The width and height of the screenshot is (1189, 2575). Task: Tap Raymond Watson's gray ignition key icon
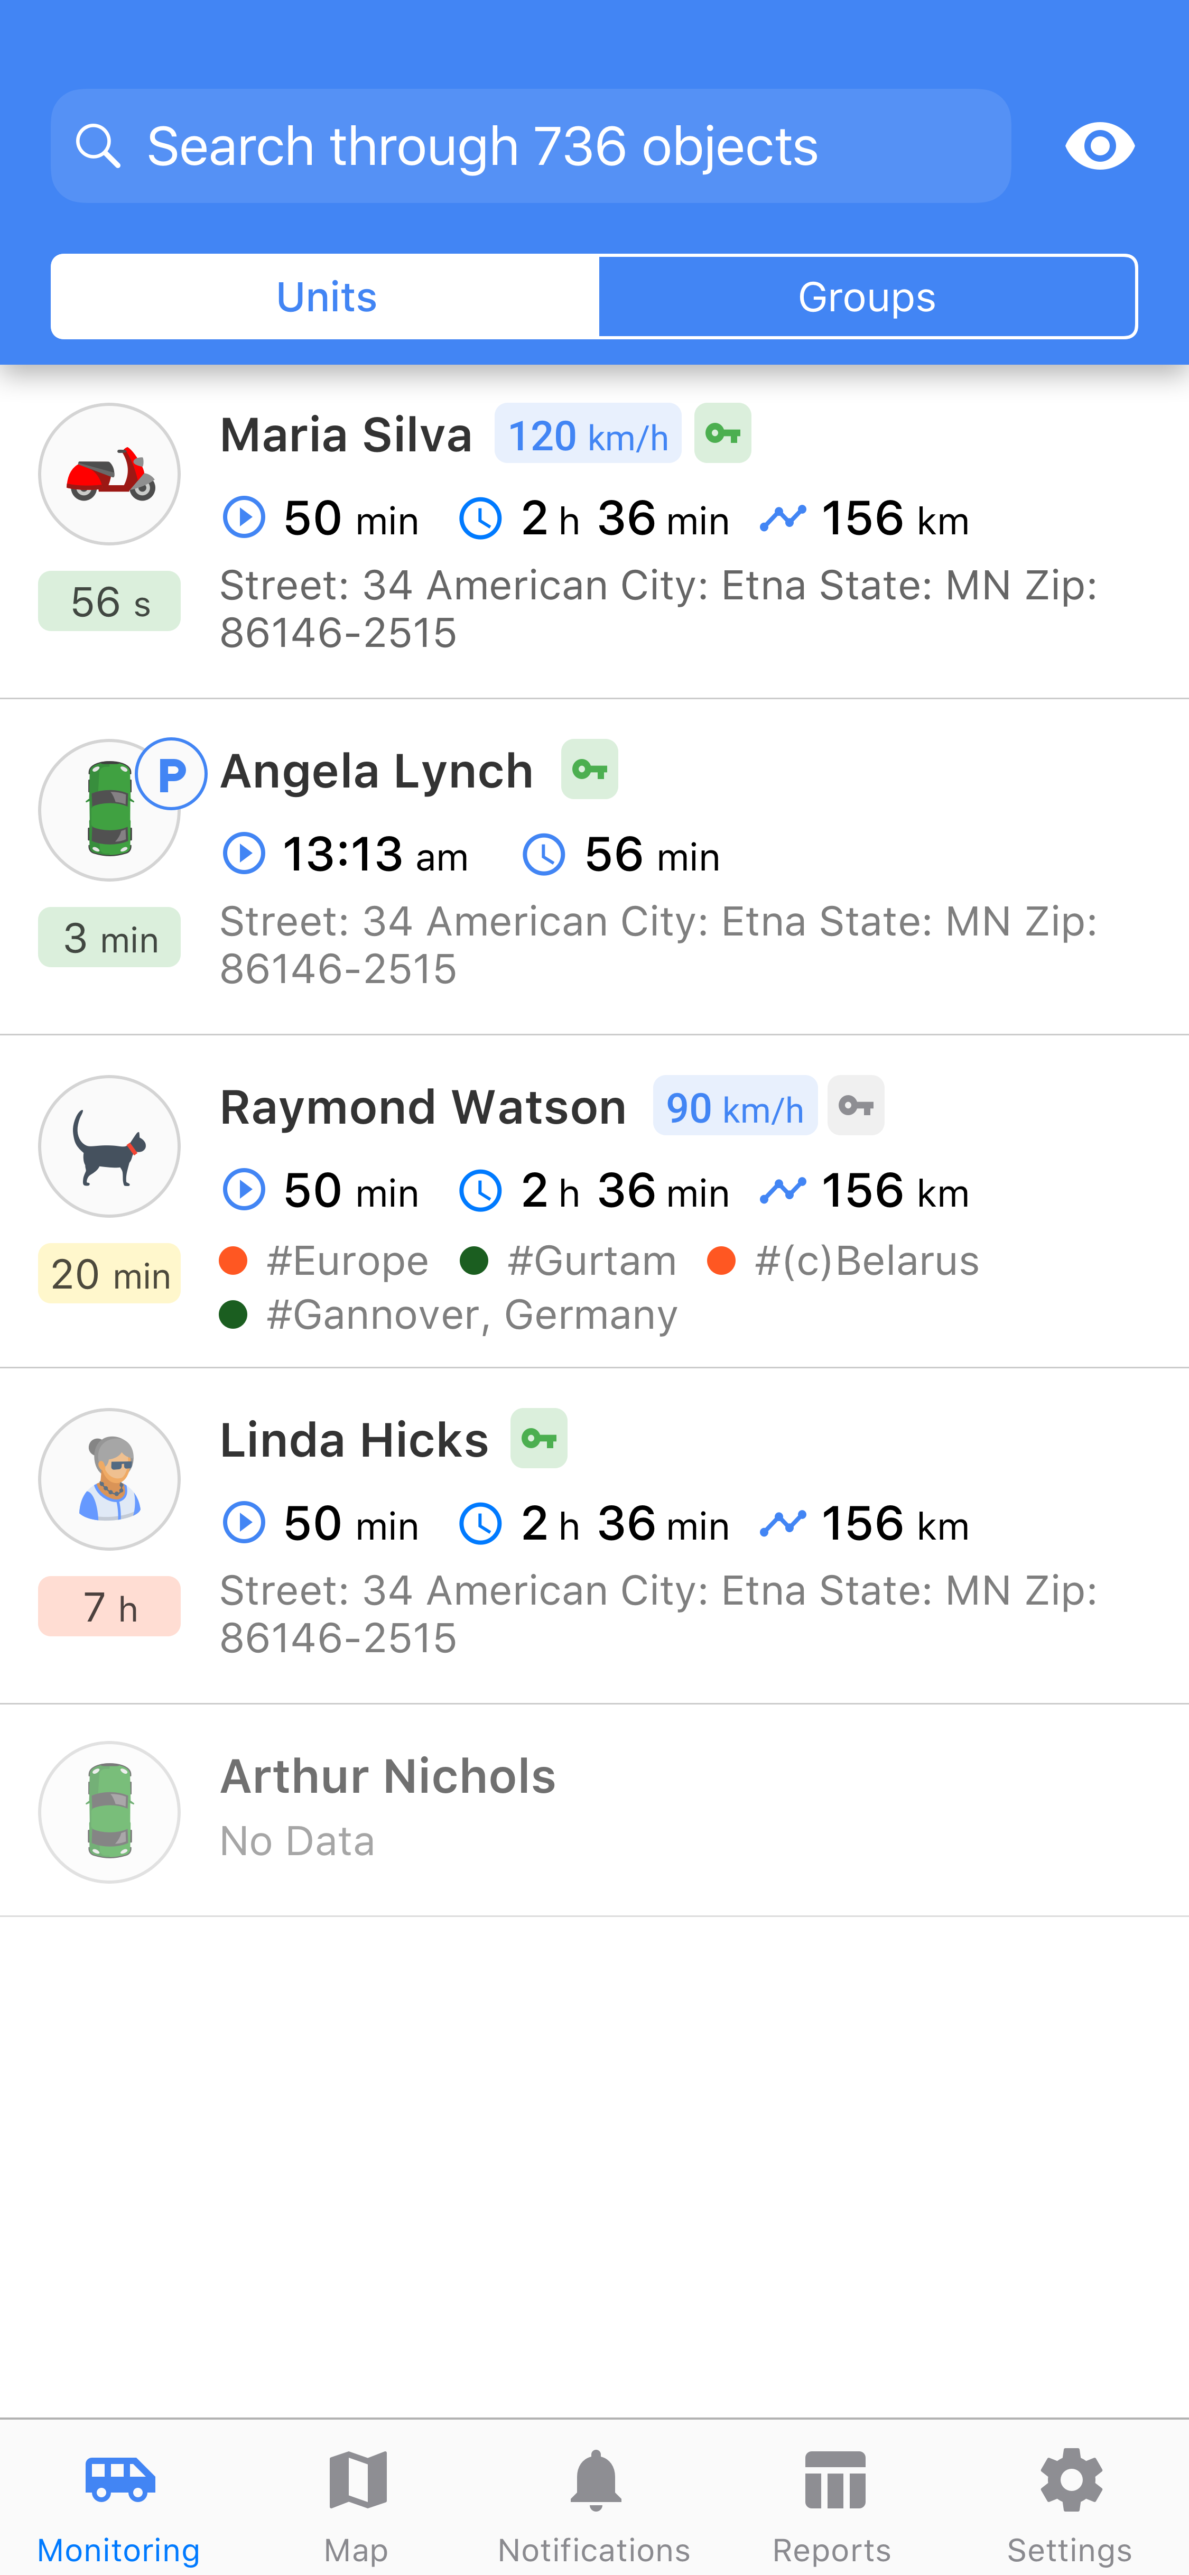(856, 1107)
